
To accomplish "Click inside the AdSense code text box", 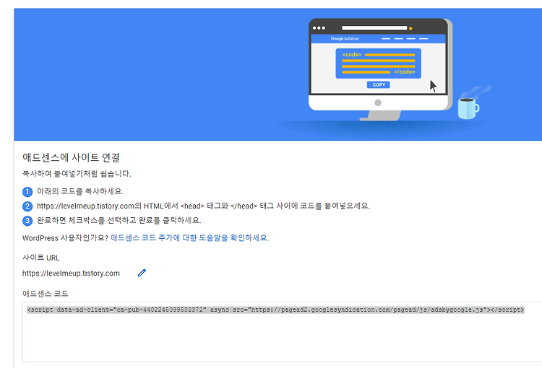I will click(282, 332).
